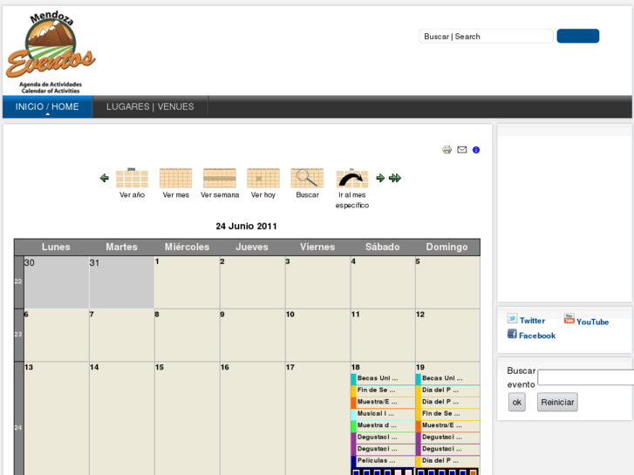Select day 4 in the calendar
Screen dimensions: 634x475
[x=353, y=261]
